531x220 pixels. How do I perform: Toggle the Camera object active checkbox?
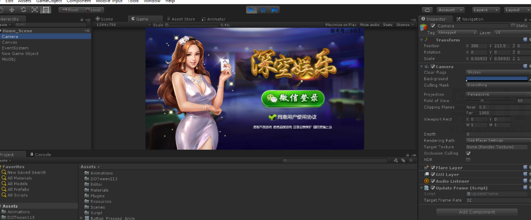[x=433, y=26]
